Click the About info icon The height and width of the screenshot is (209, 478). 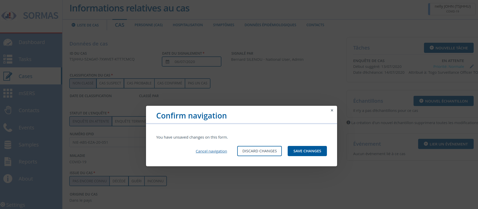(8, 178)
